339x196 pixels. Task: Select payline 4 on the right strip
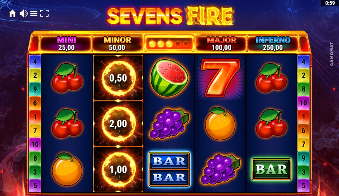point(303,62)
